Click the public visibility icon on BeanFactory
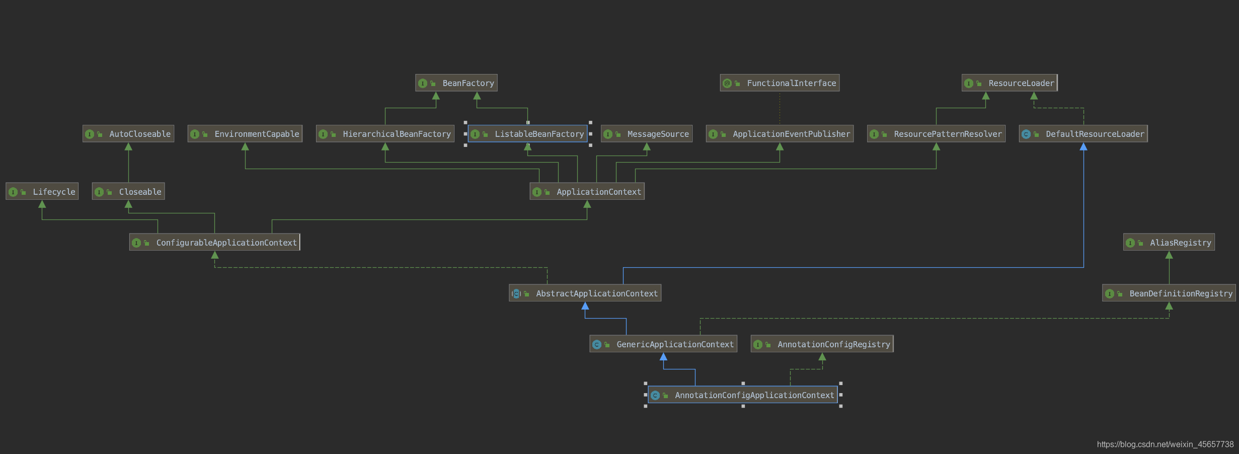The width and height of the screenshot is (1239, 454). pos(433,84)
